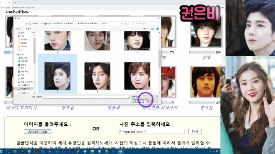Open a new browser tab
The height and width of the screenshot is (154, 275).
coord(15,3)
